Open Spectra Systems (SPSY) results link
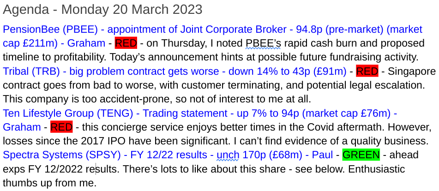Screen dimensions: 439x191 168,155
